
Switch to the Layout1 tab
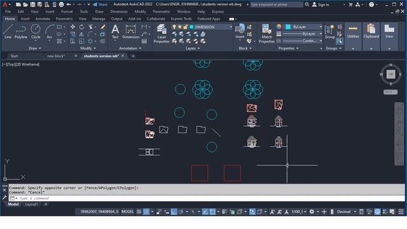[31, 204]
